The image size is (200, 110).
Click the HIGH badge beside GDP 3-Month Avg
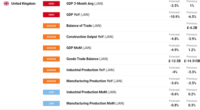[x=51, y=4]
